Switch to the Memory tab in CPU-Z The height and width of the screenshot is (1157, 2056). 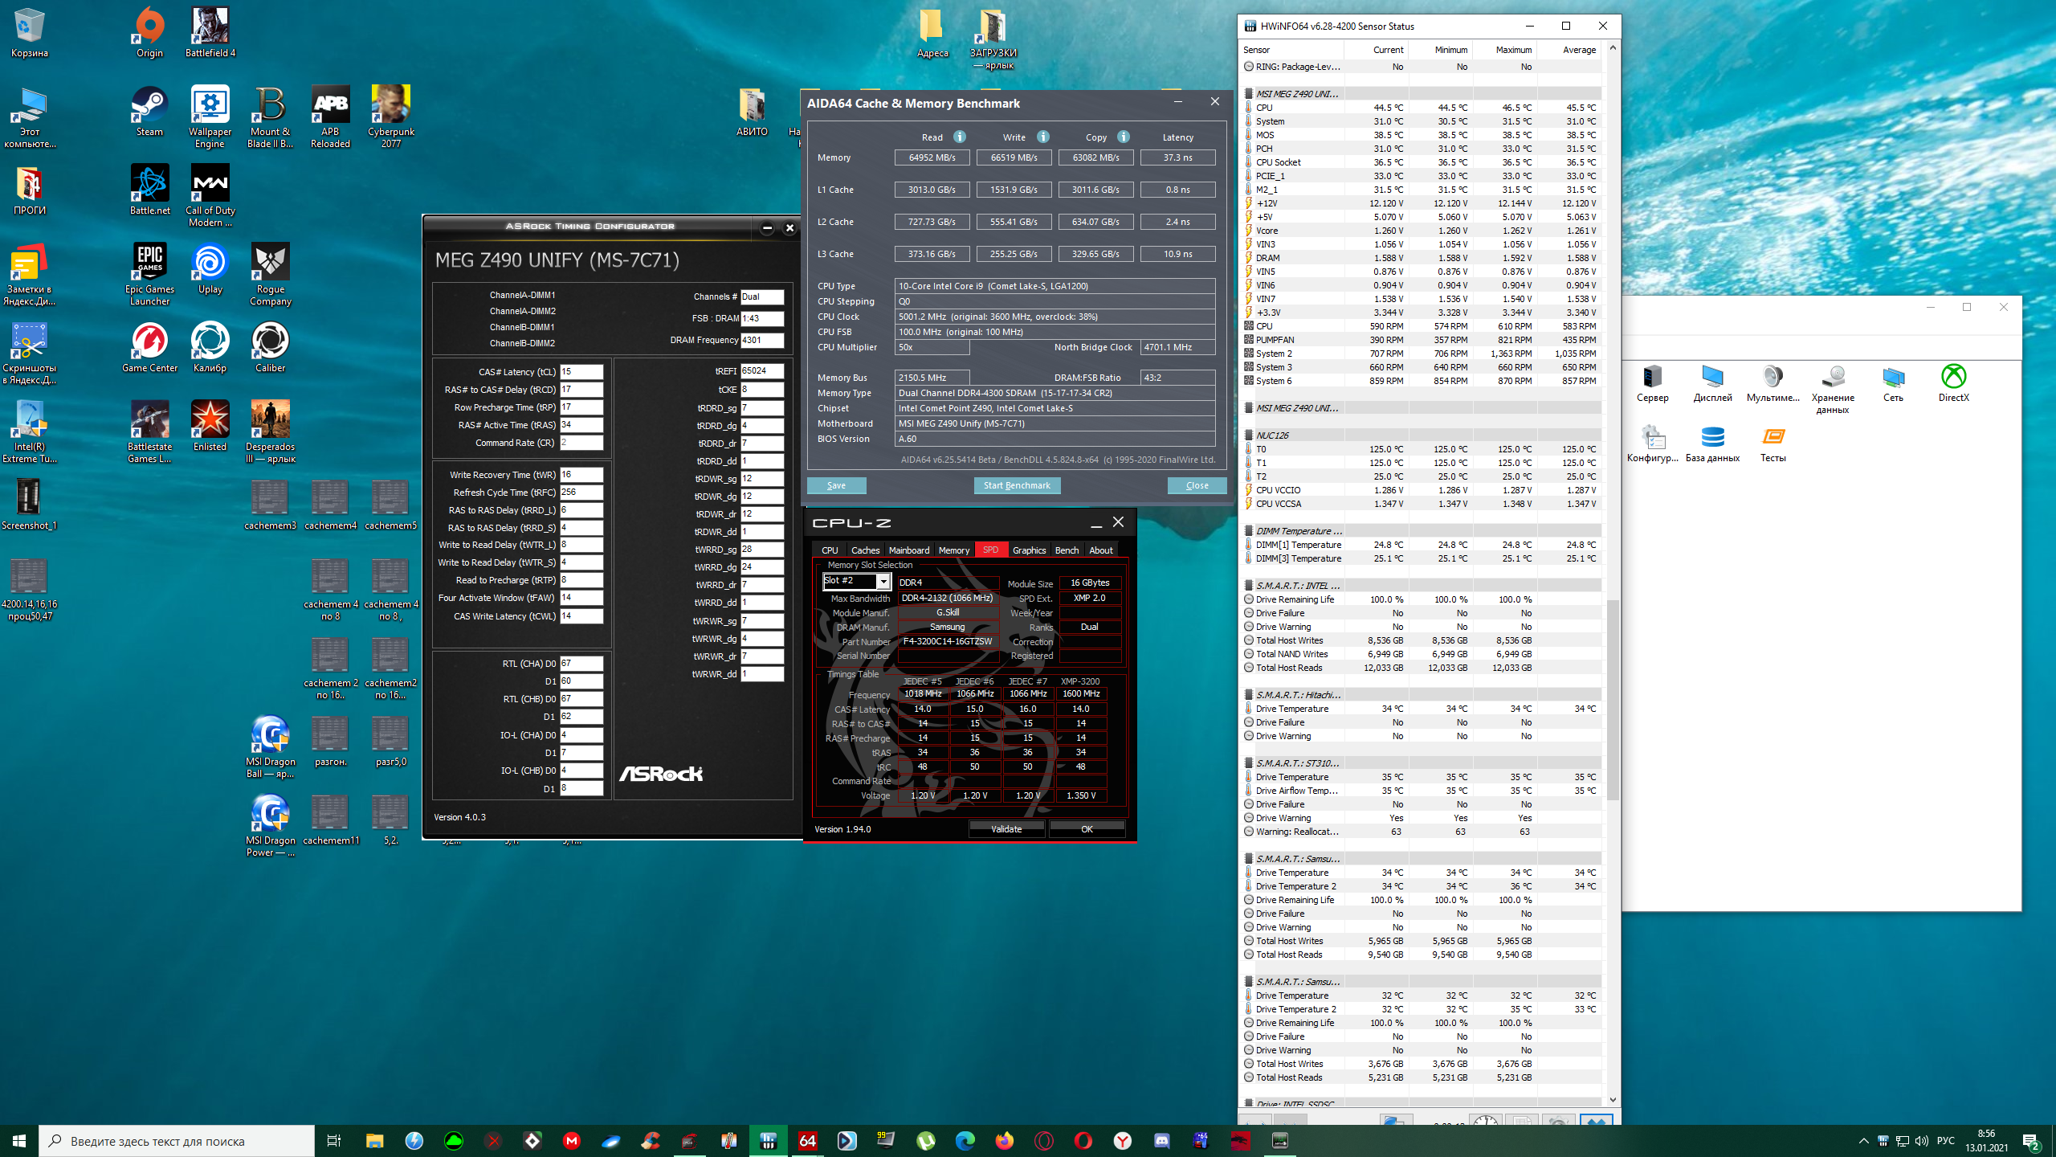pos(953,550)
